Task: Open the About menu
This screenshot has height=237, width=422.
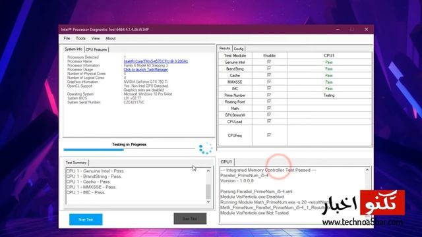Action: pos(110,38)
